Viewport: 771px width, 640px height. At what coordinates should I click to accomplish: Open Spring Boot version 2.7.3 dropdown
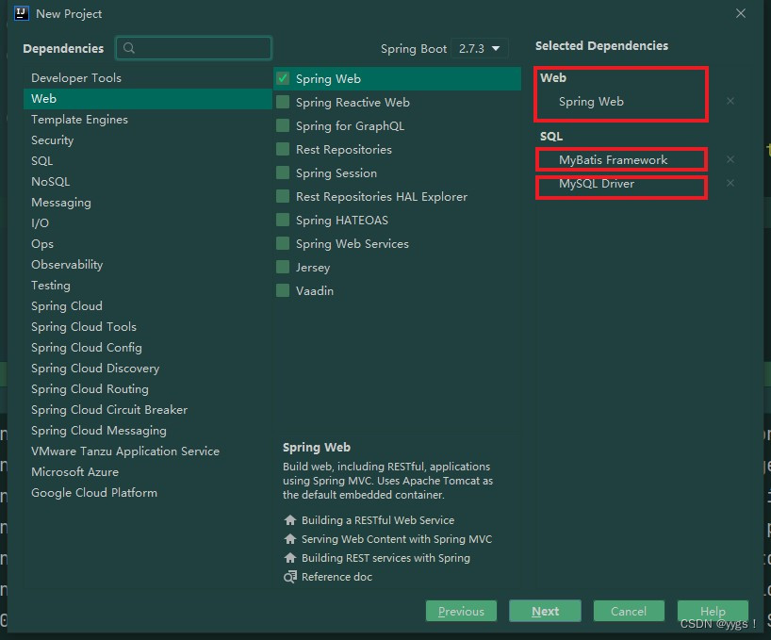479,49
